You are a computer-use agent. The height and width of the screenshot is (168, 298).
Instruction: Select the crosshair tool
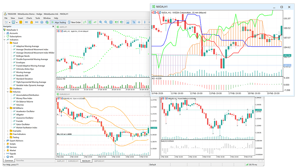(x=139, y=22)
